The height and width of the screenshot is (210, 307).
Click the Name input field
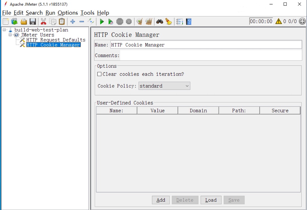206,45
